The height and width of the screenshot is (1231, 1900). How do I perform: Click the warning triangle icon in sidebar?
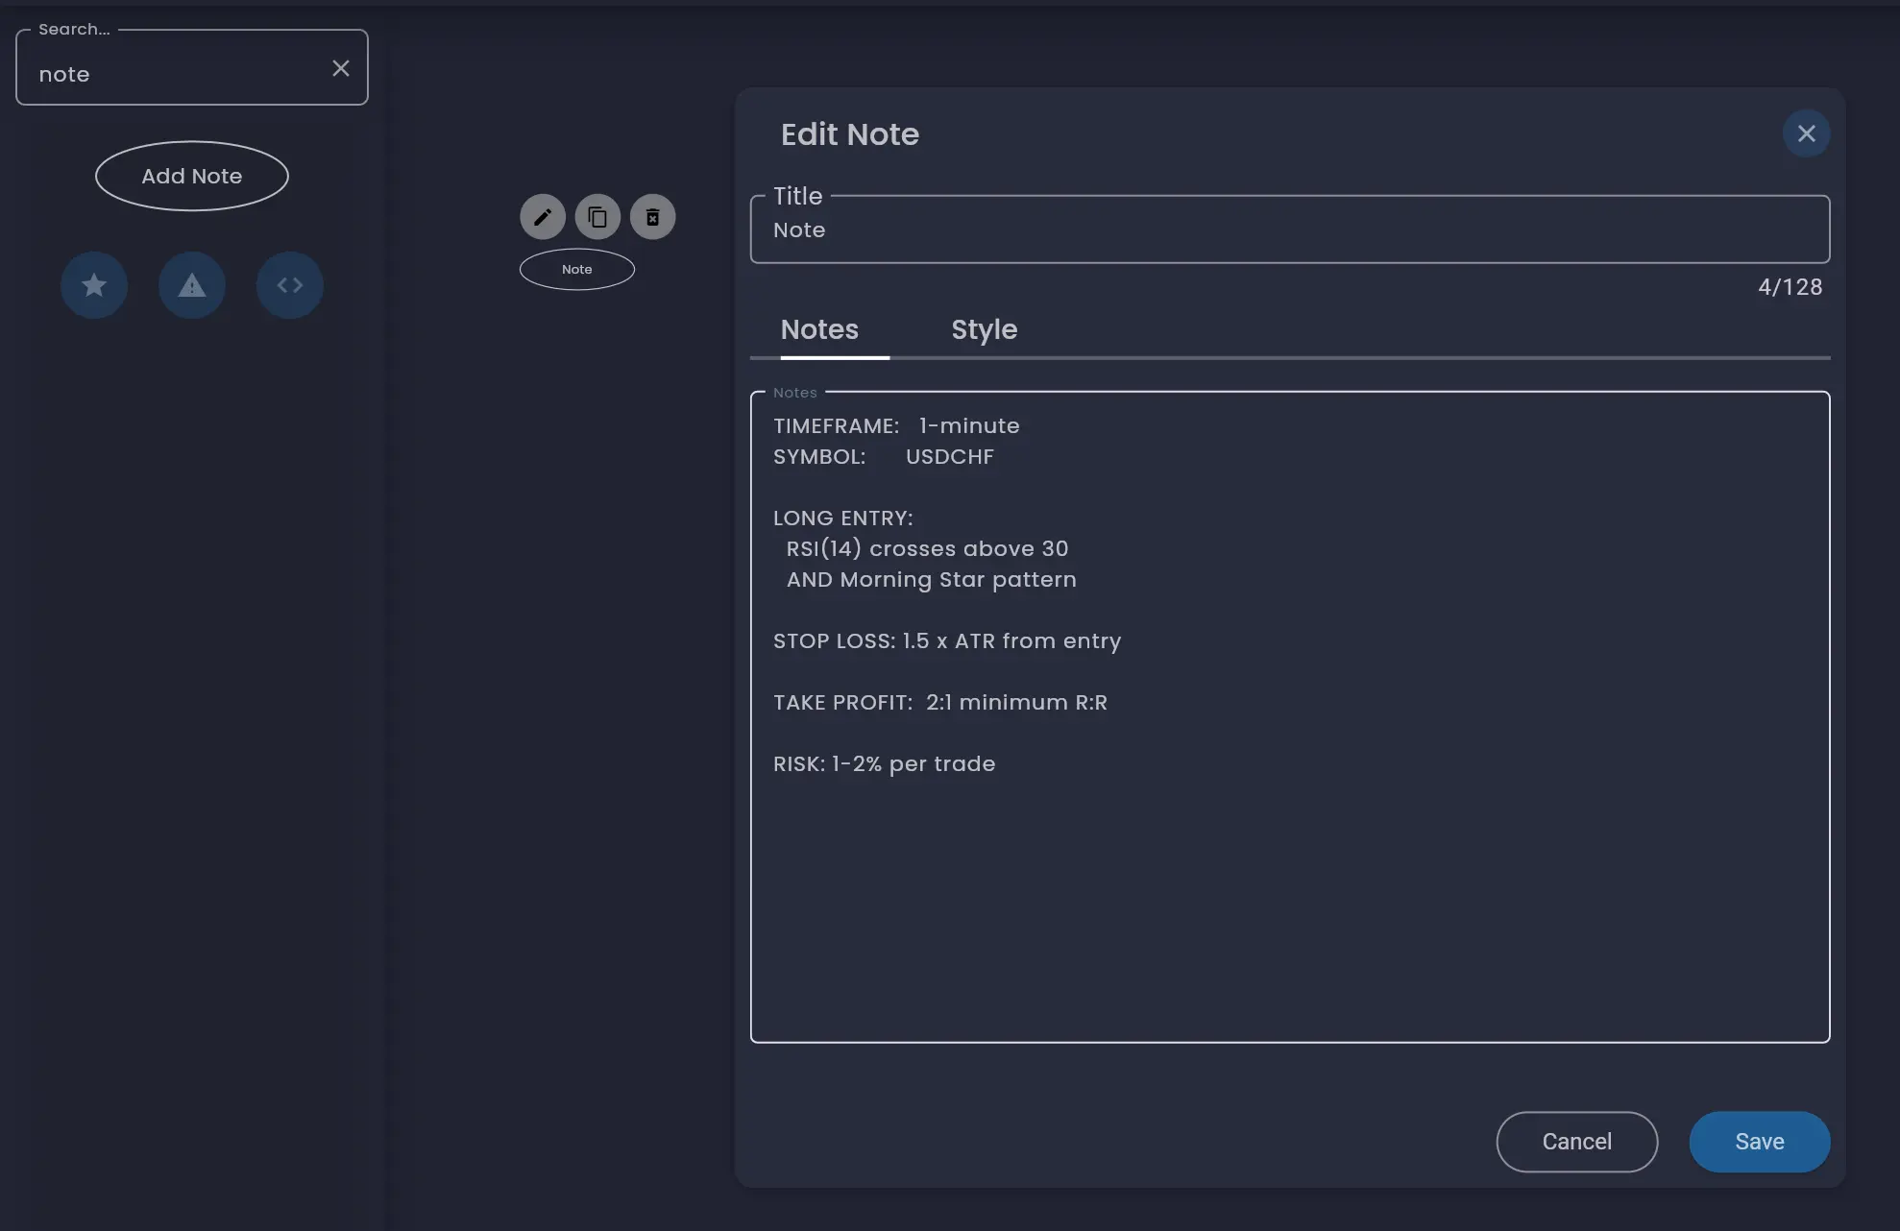192,285
